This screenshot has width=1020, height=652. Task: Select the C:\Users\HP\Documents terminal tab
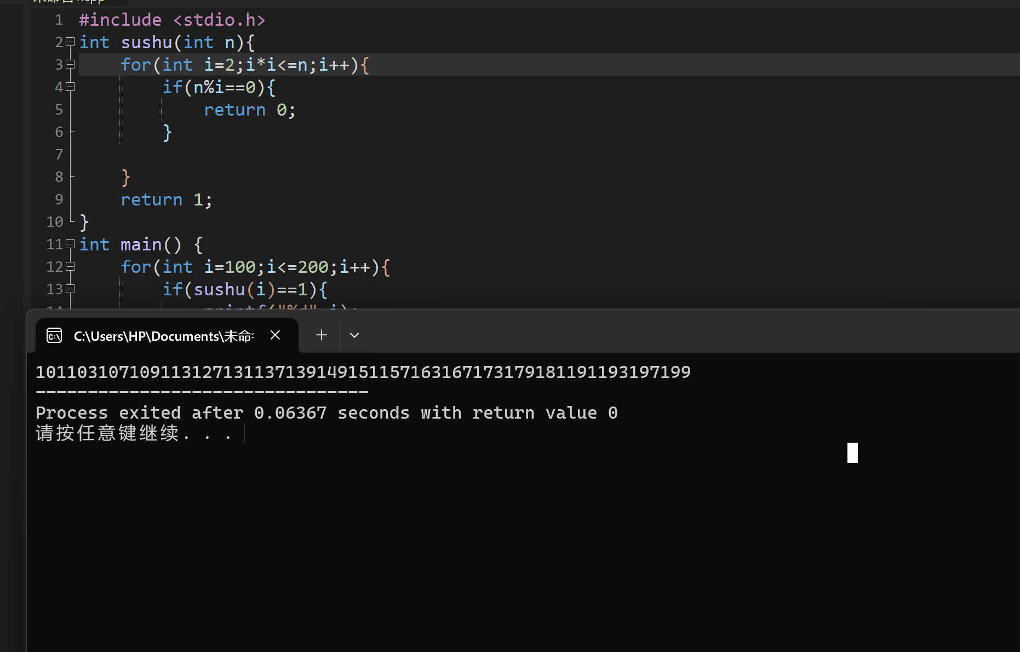coord(167,335)
